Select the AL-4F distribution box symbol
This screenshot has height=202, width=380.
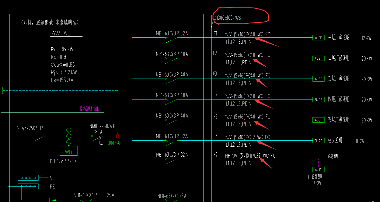pyautogui.click(x=318, y=99)
